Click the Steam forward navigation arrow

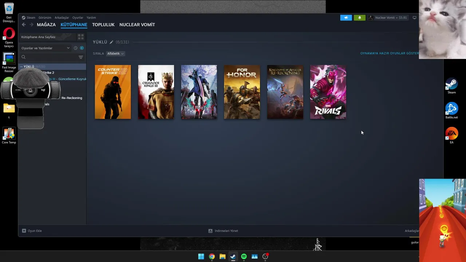[31, 25]
